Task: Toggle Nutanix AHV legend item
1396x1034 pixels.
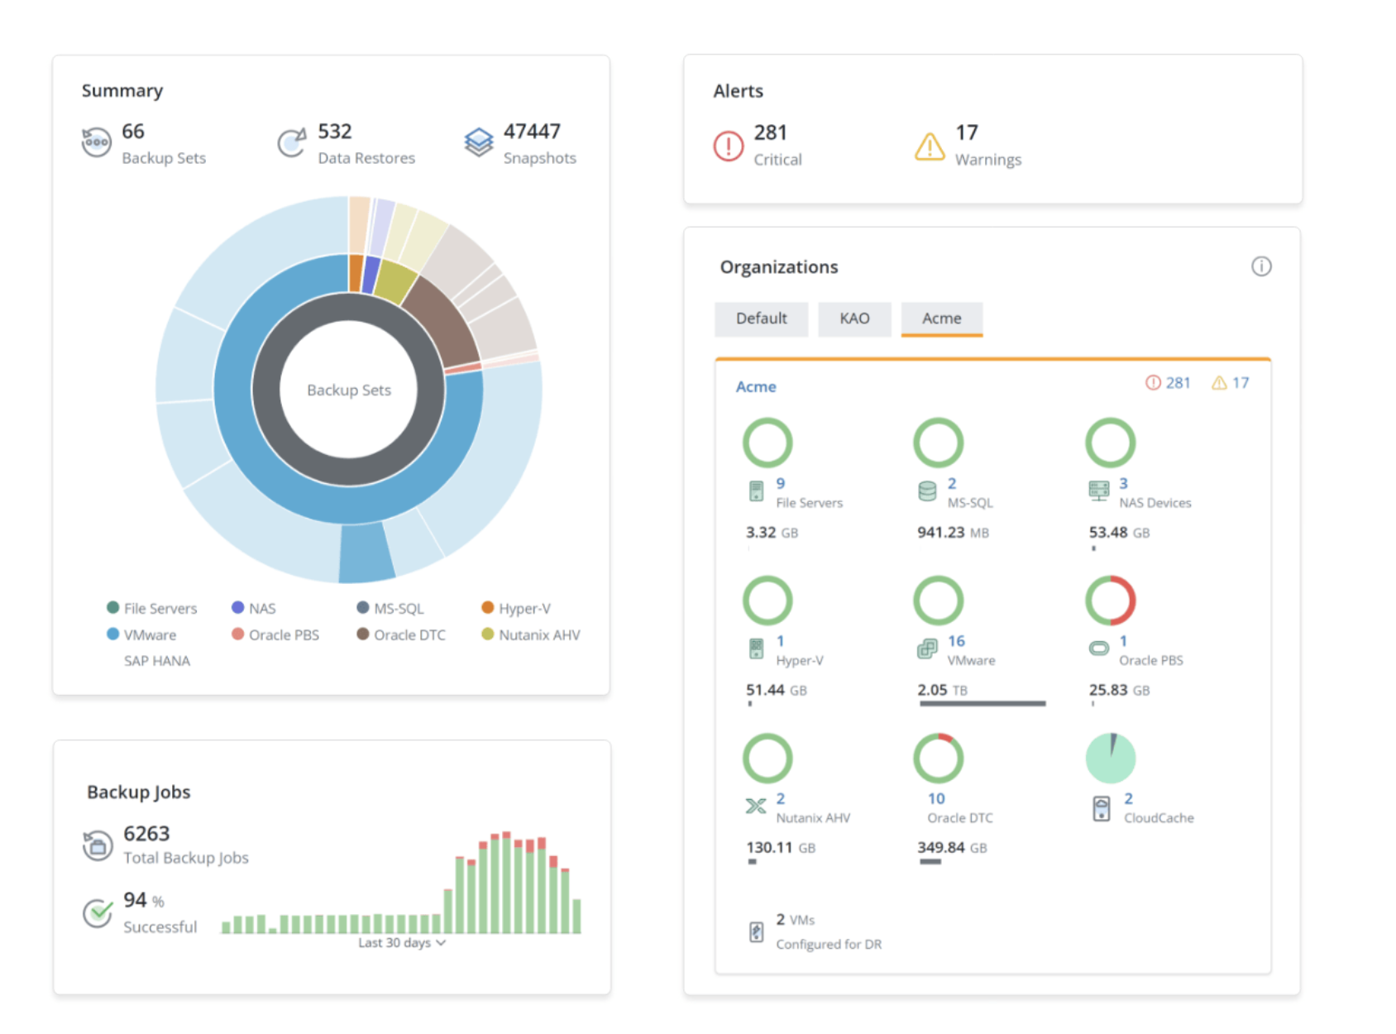Action: tap(531, 634)
